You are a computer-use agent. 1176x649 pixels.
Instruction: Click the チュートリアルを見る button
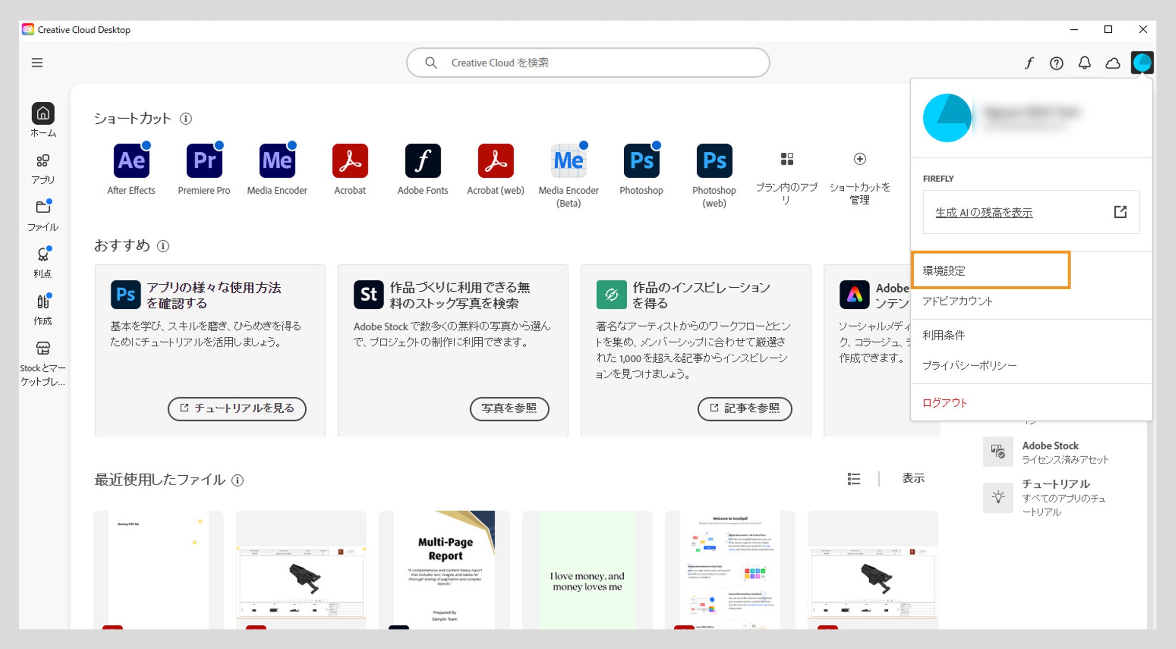tap(237, 409)
